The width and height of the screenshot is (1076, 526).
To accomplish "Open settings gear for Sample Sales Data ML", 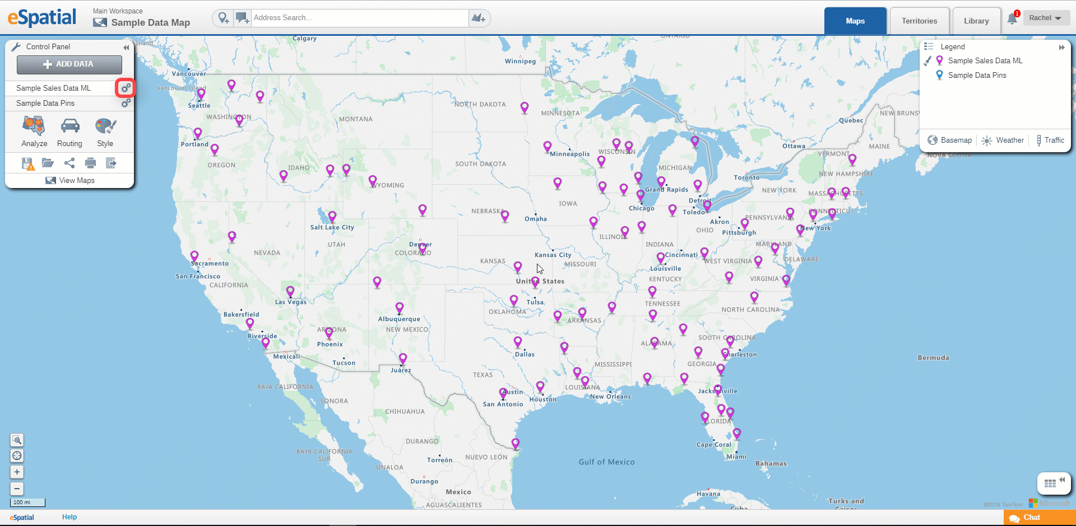I will tap(126, 88).
